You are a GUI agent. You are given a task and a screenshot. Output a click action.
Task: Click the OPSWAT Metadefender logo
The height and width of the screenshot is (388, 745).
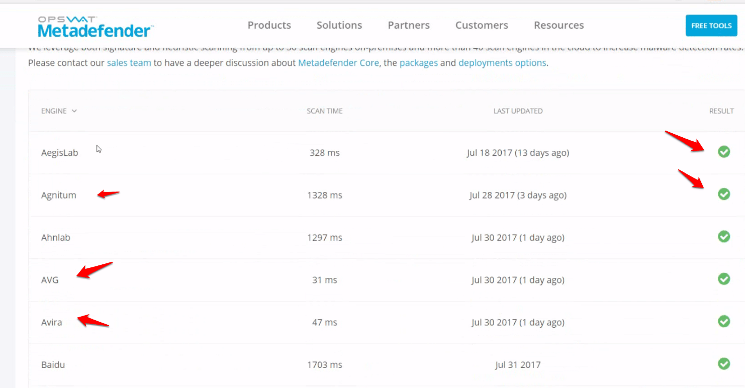pyautogui.click(x=96, y=27)
